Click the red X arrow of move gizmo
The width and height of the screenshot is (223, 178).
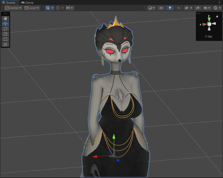click(95, 157)
